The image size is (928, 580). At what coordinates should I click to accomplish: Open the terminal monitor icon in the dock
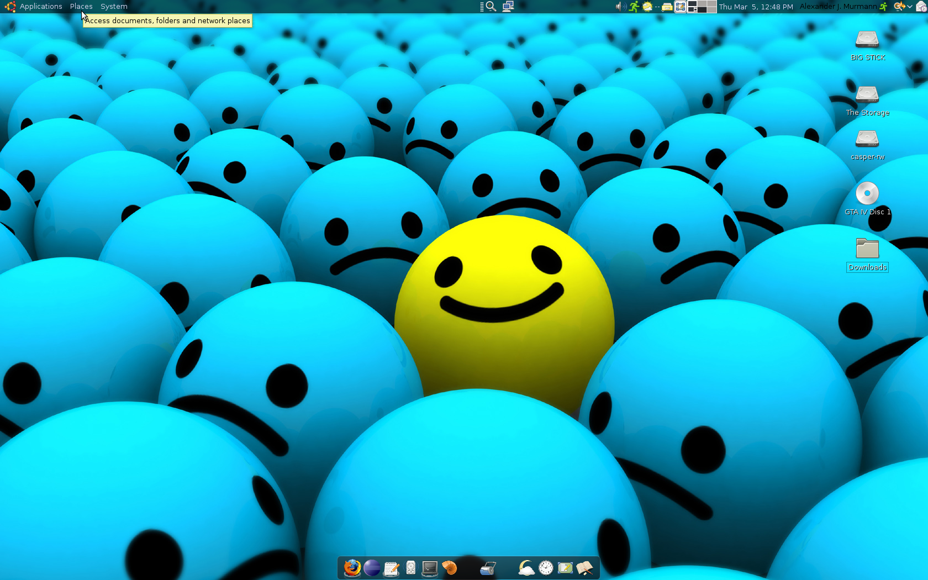(430, 568)
